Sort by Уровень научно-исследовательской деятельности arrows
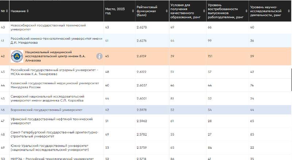This screenshot has height=160, width=292. [x=288, y=11]
